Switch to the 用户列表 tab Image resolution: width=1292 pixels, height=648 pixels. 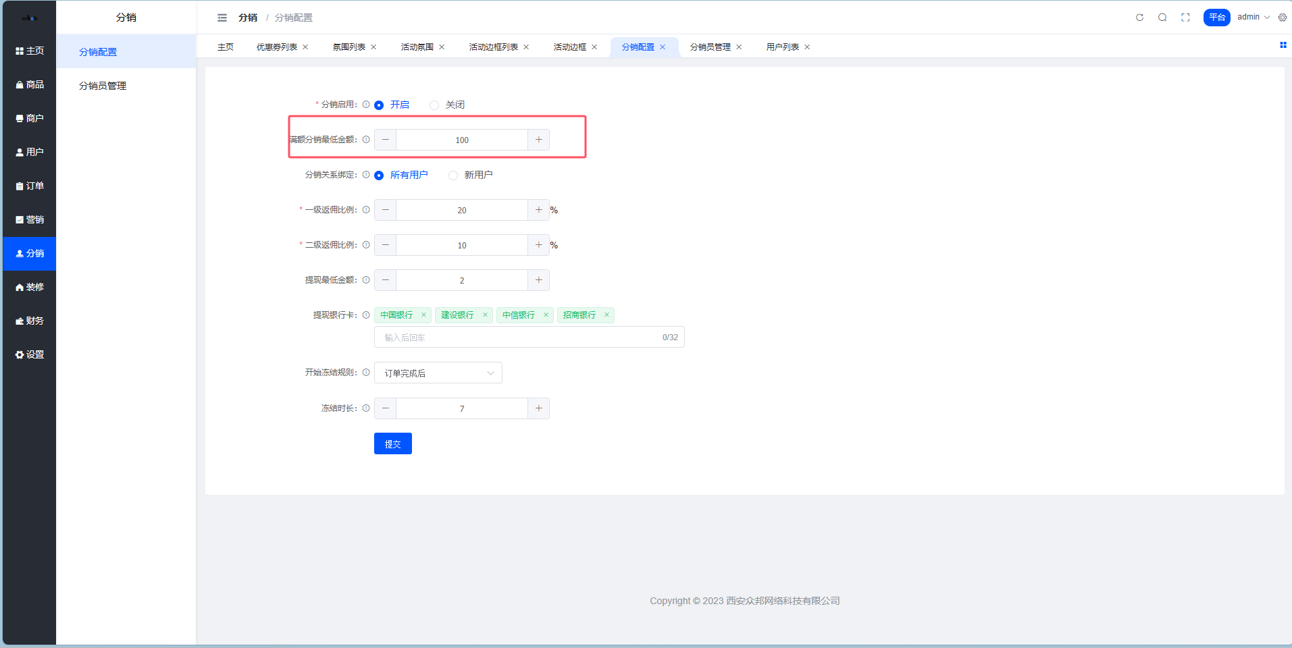pyautogui.click(x=782, y=47)
